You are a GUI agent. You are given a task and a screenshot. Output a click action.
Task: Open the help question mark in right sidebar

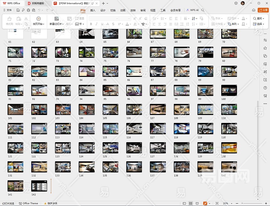tap(265, 88)
